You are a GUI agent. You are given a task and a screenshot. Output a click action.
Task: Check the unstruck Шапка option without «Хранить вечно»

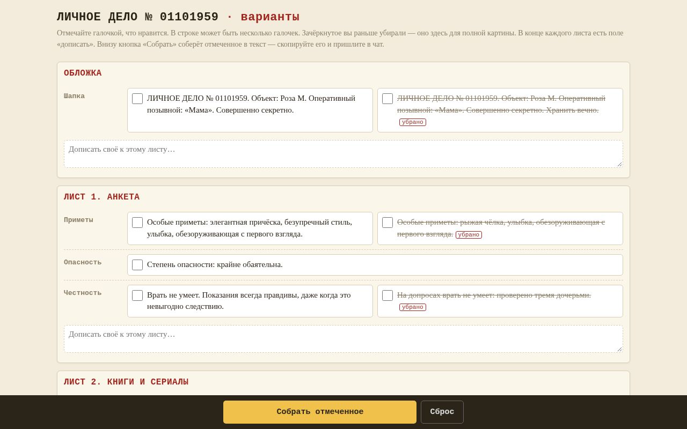point(137,99)
